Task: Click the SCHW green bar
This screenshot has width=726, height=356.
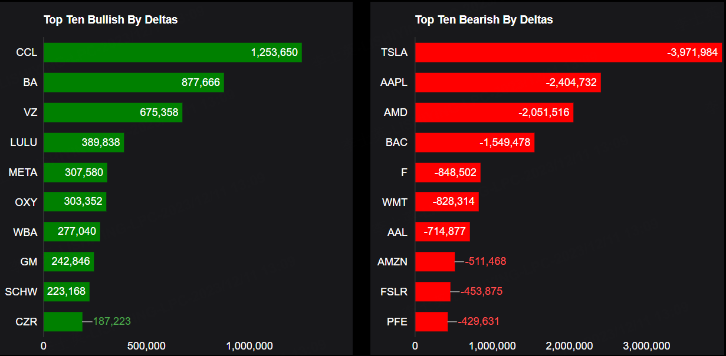Action: pos(66,291)
